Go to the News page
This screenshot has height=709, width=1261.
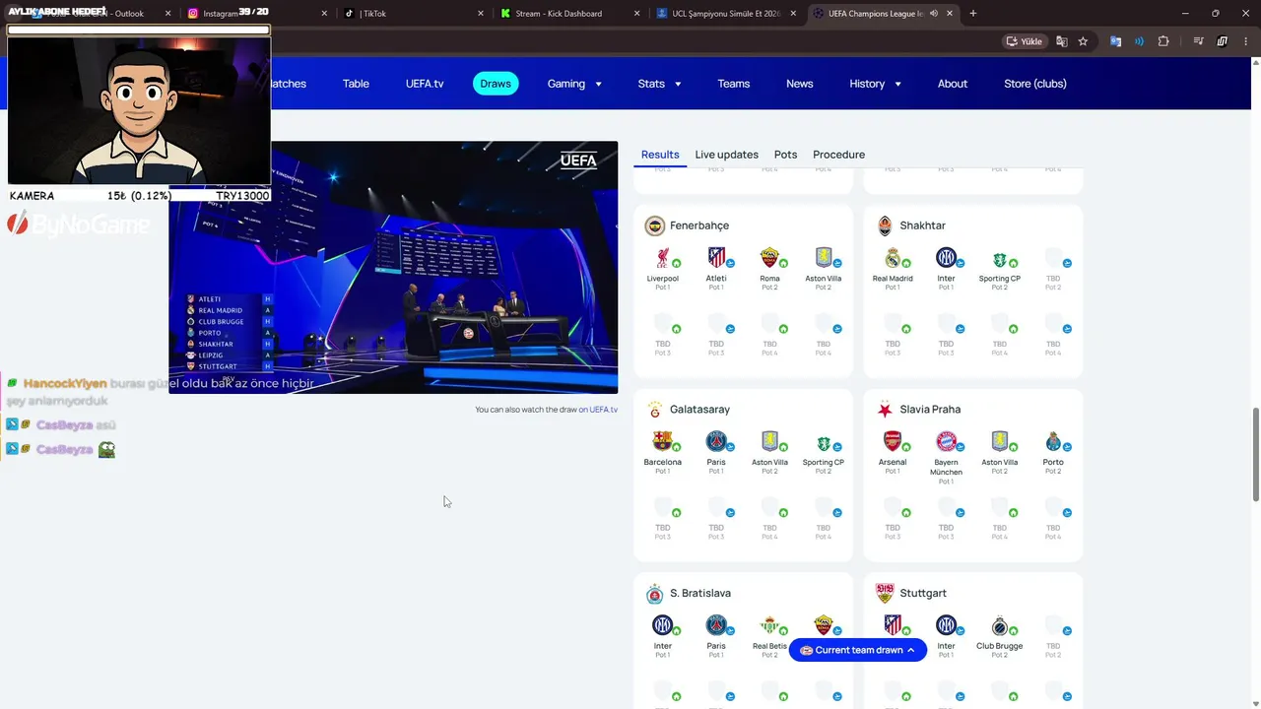coord(800,84)
